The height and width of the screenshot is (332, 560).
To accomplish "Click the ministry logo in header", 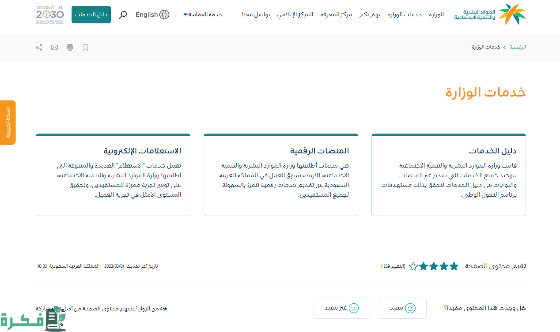I will pyautogui.click(x=490, y=15).
